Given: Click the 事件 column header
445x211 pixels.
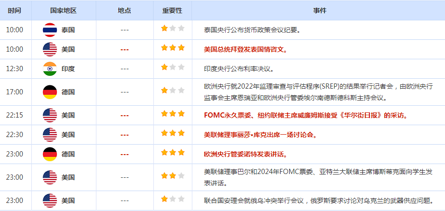Looking at the screenshot, I should 320,10.
